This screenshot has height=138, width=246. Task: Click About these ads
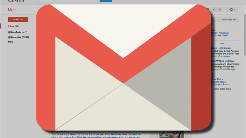(229, 20)
